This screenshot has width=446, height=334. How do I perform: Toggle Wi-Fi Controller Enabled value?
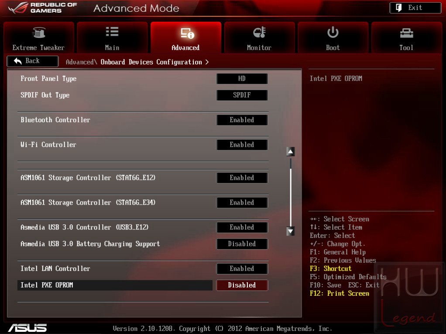tap(242, 145)
